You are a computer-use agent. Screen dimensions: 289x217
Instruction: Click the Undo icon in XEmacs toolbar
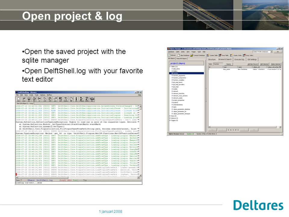(55, 99)
